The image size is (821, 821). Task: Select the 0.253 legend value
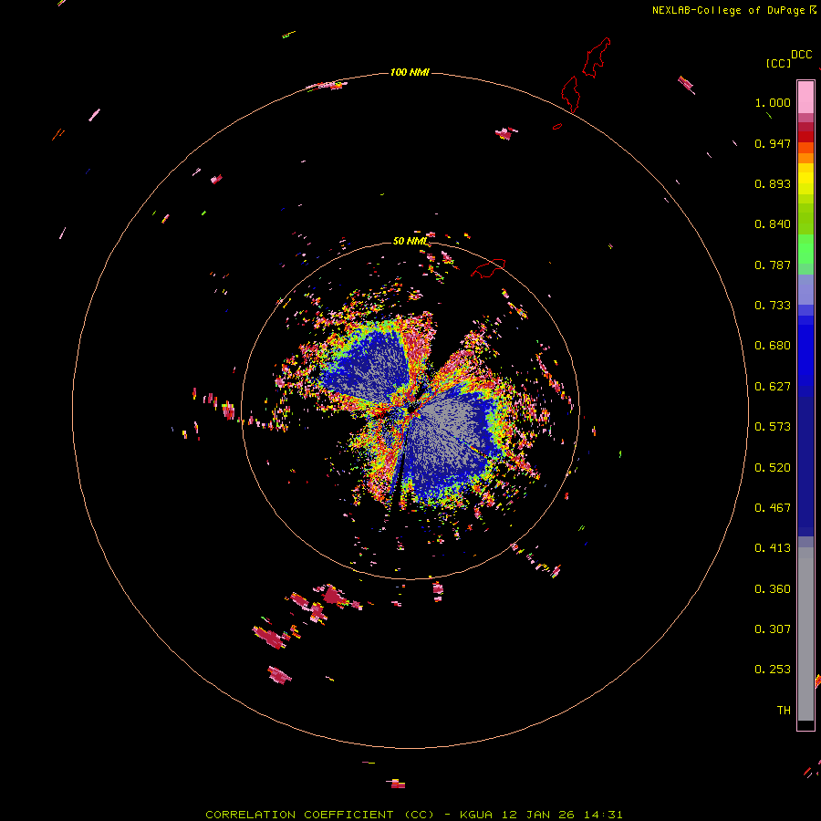(773, 670)
